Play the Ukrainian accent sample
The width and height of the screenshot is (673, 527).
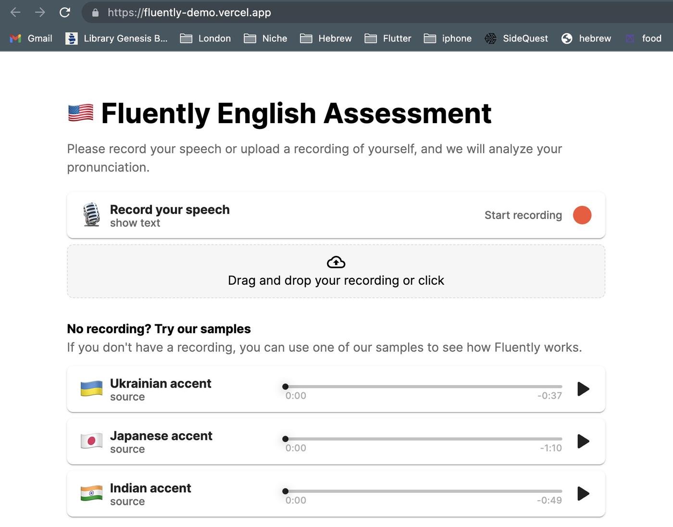[583, 389]
